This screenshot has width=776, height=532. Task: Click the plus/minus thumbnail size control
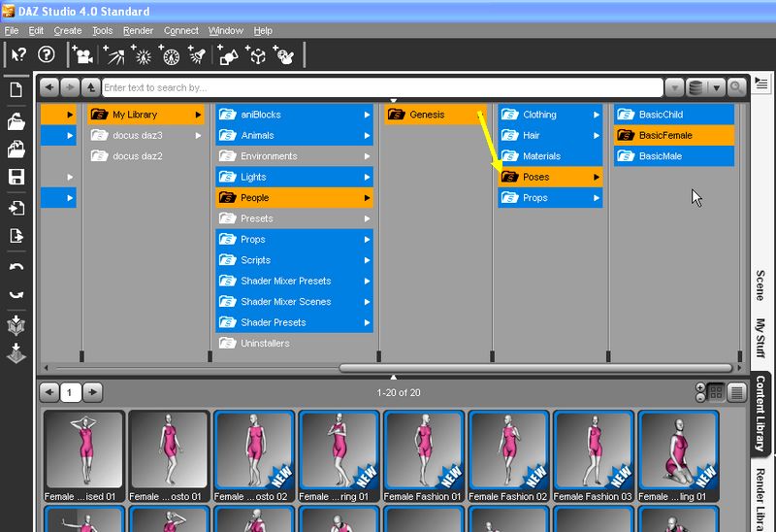pyautogui.click(x=700, y=392)
